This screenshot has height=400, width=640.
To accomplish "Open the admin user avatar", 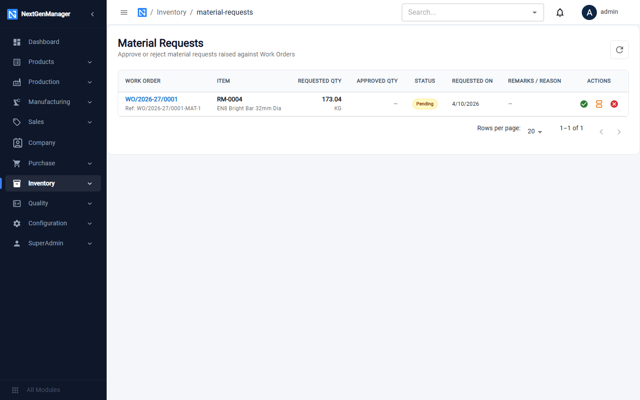I will point(589,12).
